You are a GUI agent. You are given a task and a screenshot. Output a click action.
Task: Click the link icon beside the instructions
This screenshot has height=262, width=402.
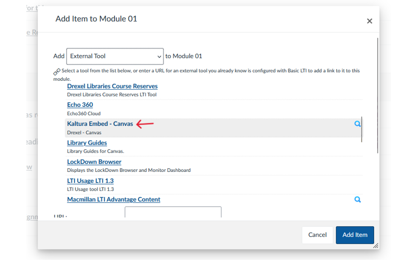pos(57,72)
